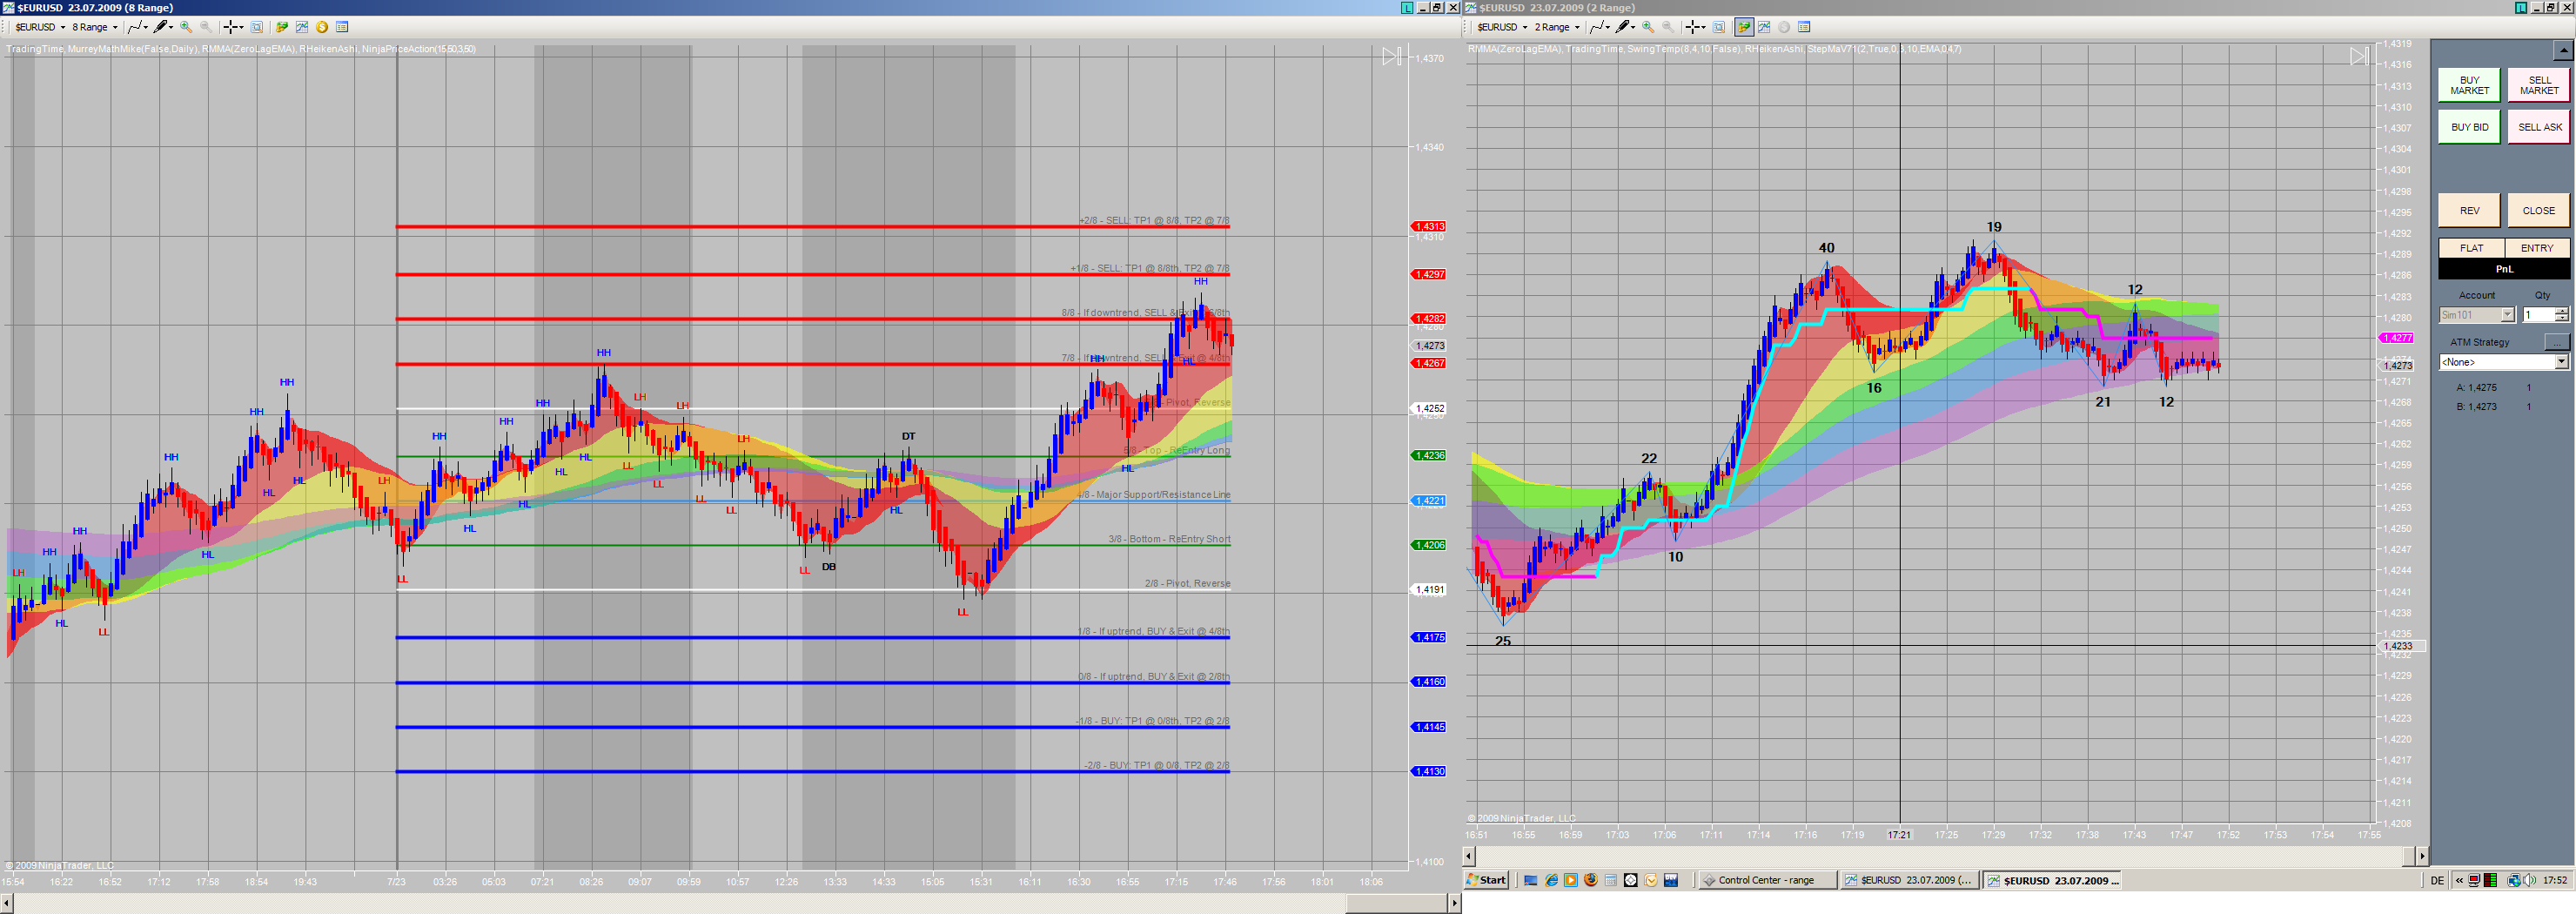The width and height of the screenshot is (2576, 914).
Task: Zoom out on the 2 Range chart
Action: (x=1668, y=27)
